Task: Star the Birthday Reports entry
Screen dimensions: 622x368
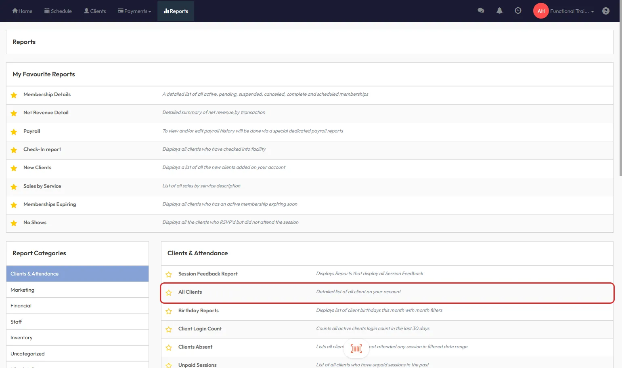Action: (x=169, y=311)
